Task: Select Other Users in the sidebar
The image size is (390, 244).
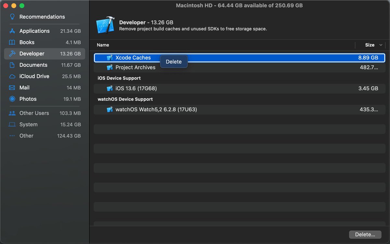Action: pos(45,113)
